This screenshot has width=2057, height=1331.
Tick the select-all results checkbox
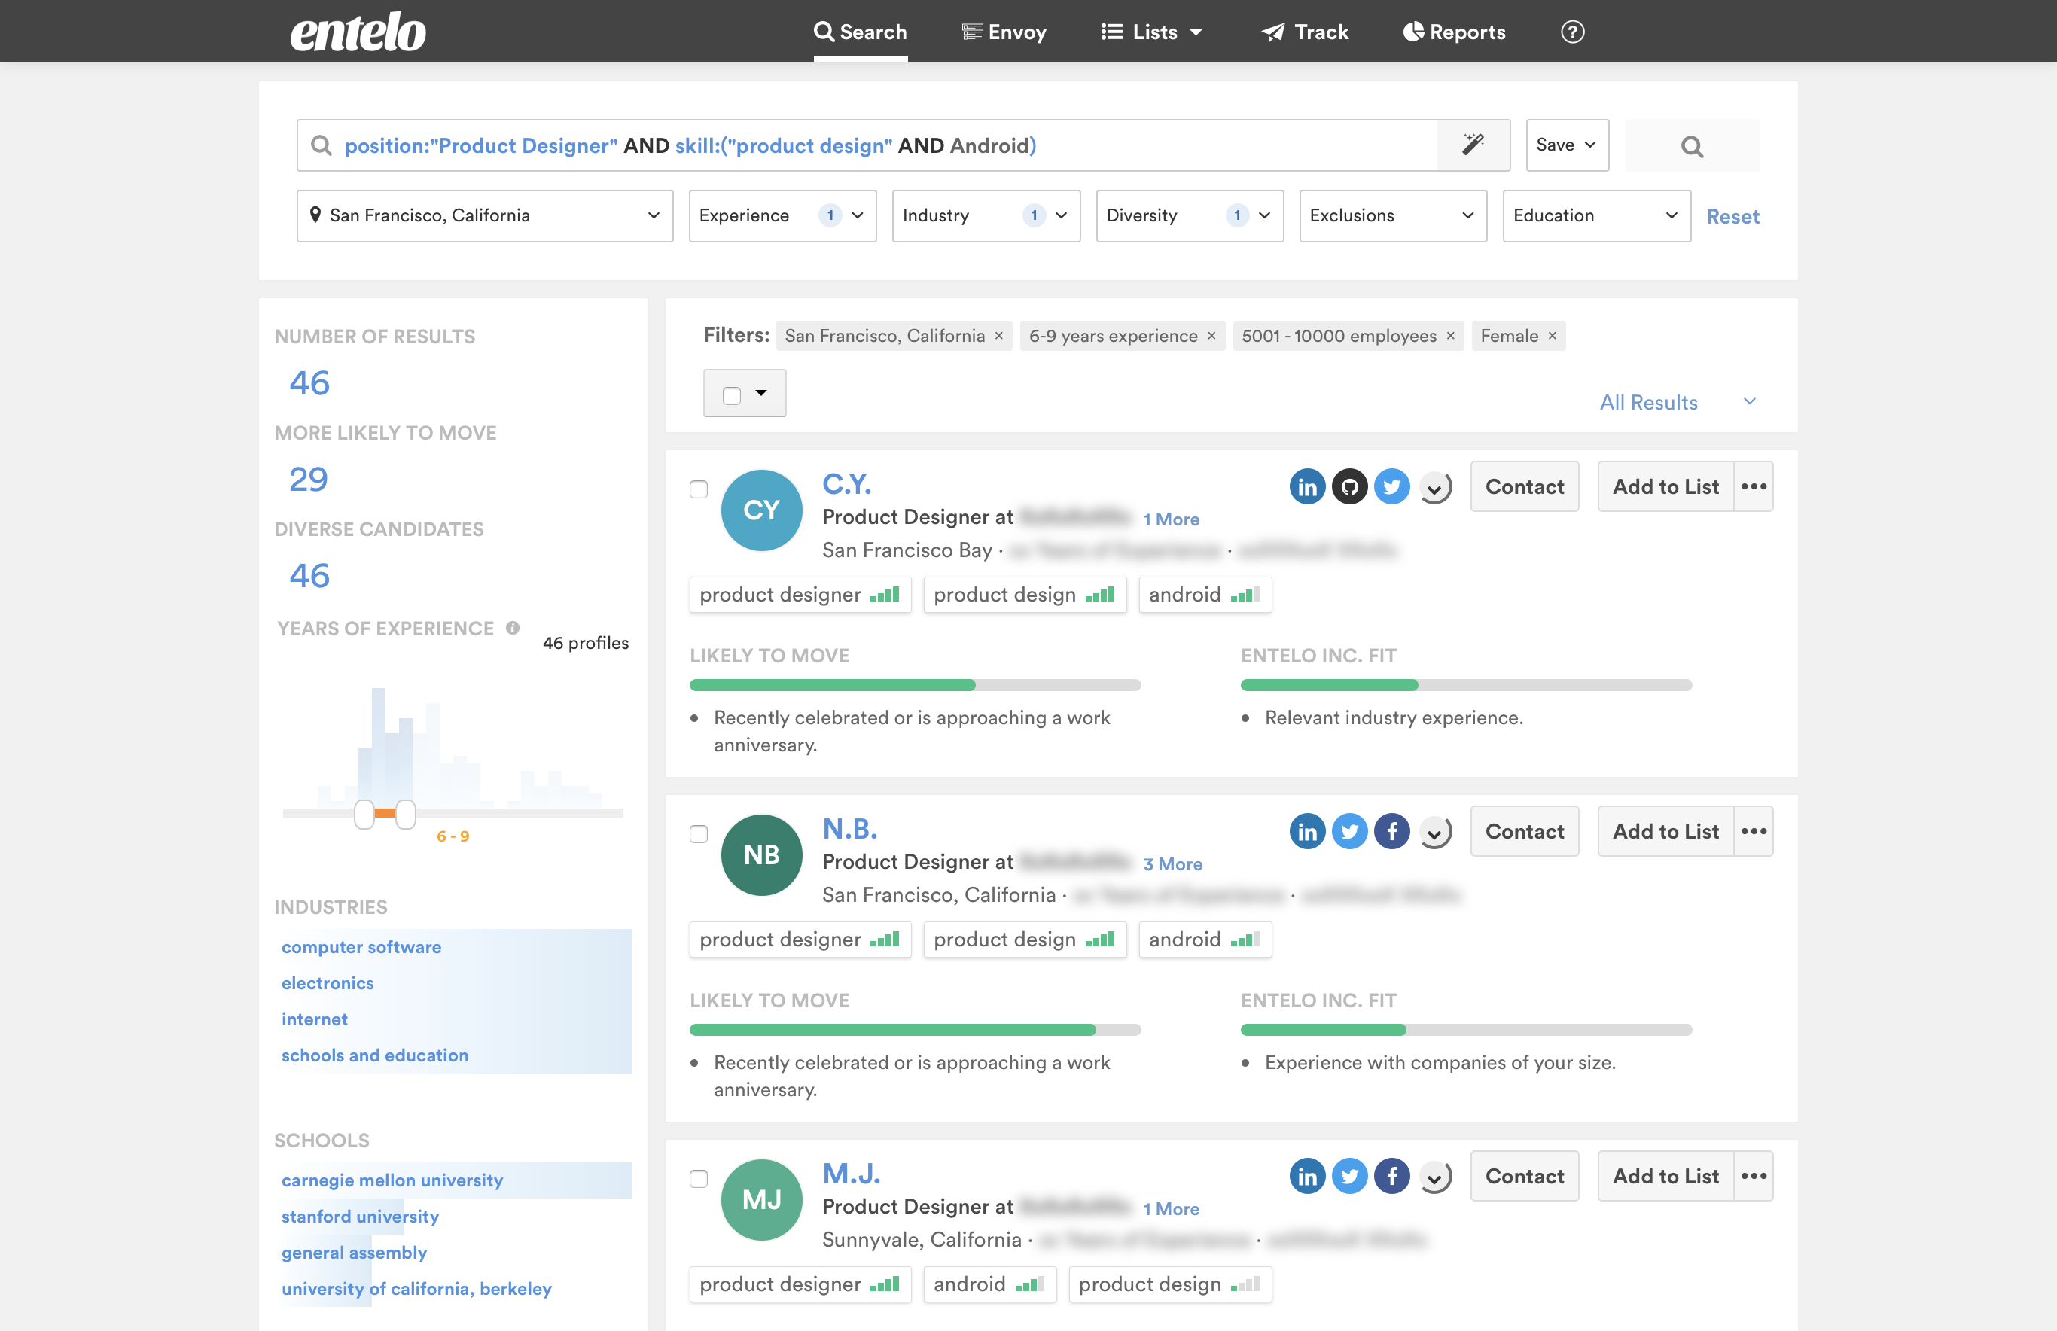click(732, 395)
